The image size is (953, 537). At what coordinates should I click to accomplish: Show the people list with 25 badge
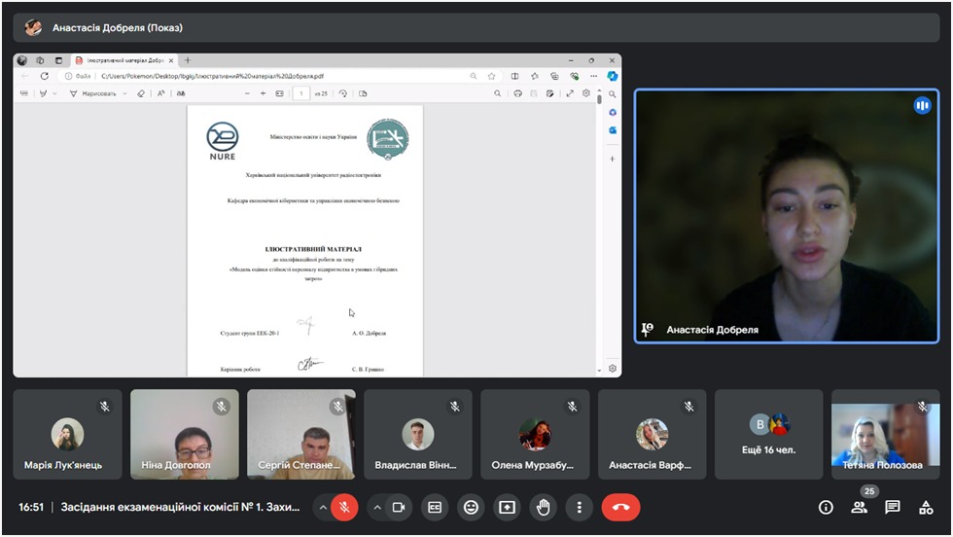[x=859, y=507]
